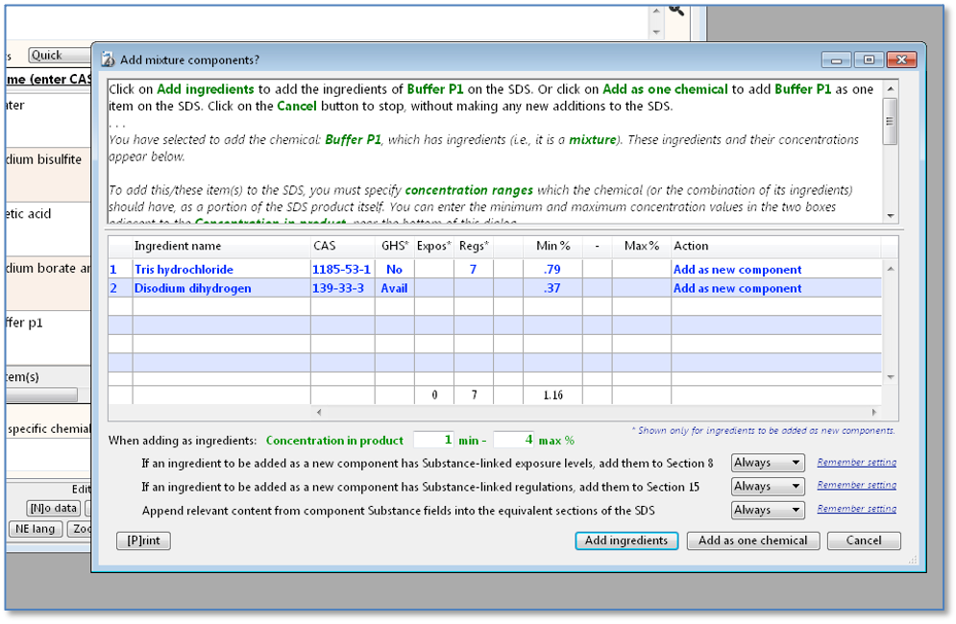Click the instruction text scrollbar thumb
This screenshot has width=956, height=624.
[x=890, y=121]
